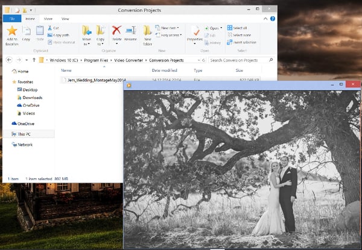The width and height of the screenshot is (362, 250).
Task: Open the Quick Access Toolbar customize arrow
Action: [31, 10]
